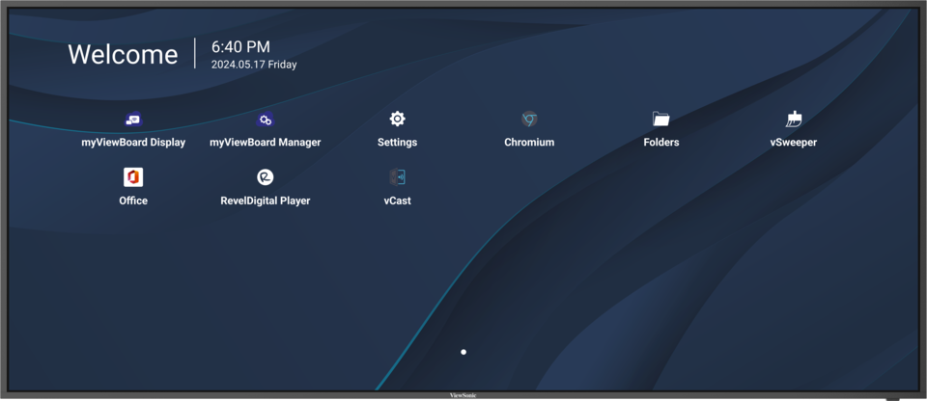Open the vCast app icon
The height and width of the screenshot is (401, 927).
pyautogui.click(x=397, y=177)
